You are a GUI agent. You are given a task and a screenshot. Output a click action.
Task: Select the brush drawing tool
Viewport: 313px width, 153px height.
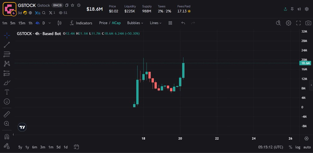point(7,83)
